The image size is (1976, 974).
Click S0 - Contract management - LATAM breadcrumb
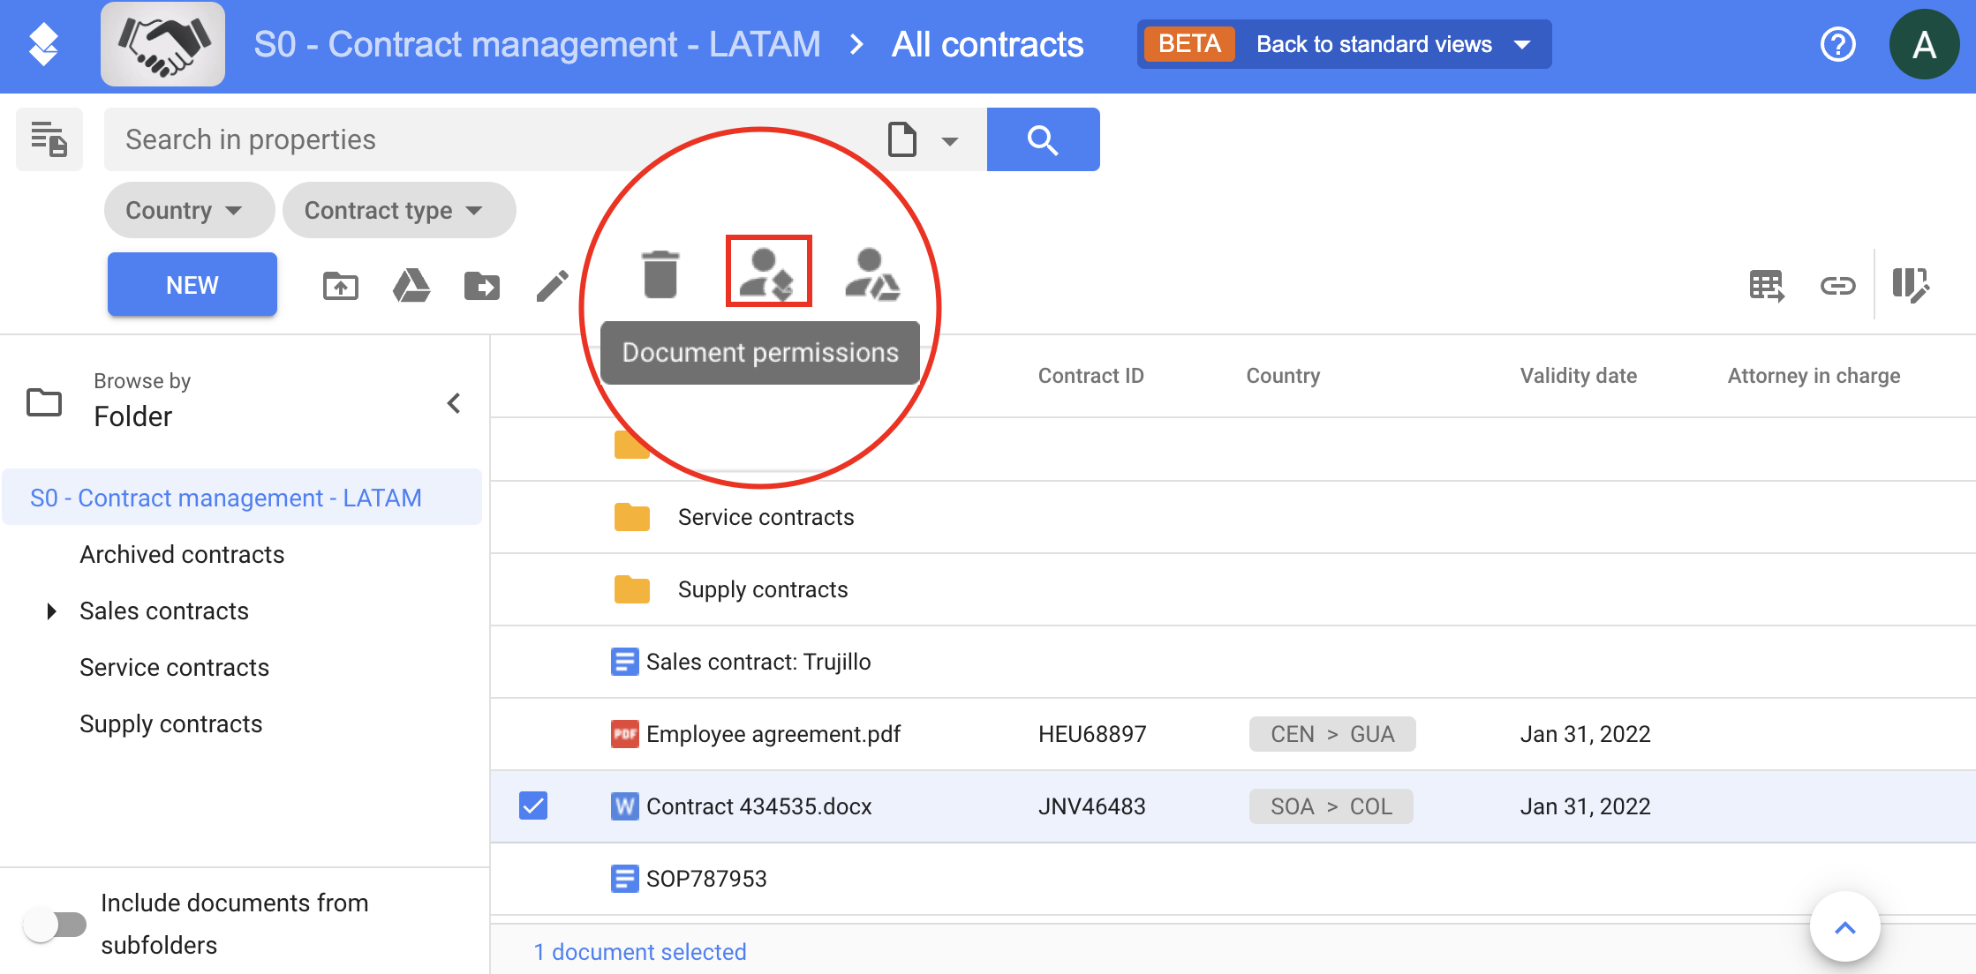point(538,44)
